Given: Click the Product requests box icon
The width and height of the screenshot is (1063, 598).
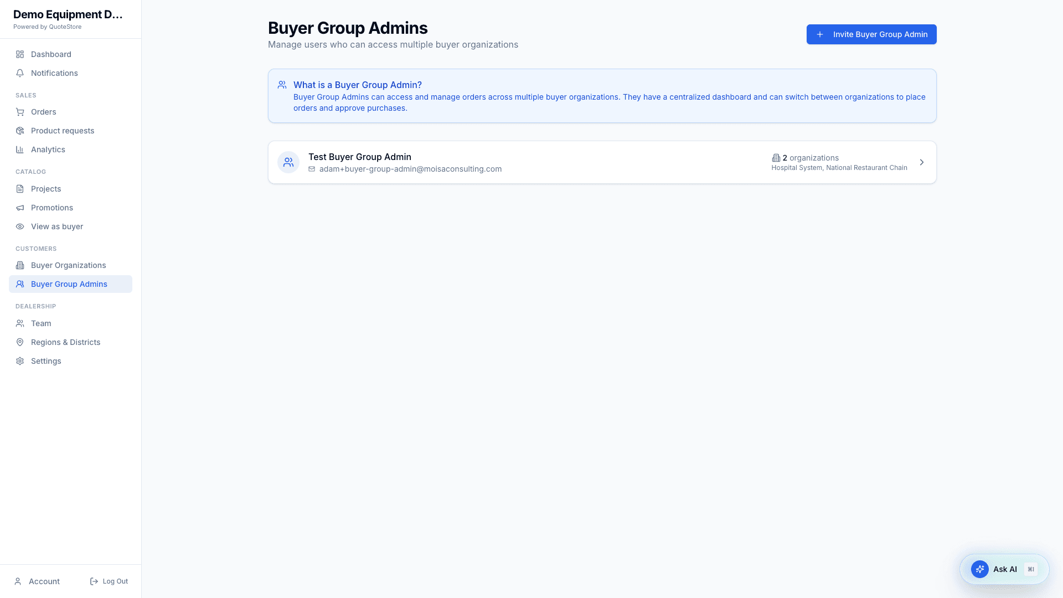Looking at the screenshot, I should pos(20,131).
